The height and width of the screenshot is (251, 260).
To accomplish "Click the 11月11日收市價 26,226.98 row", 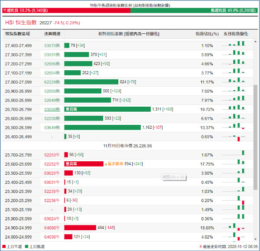I will tap(127, 146).
